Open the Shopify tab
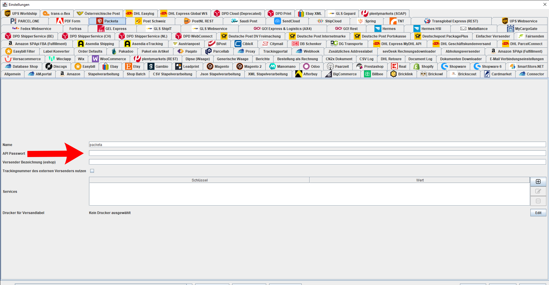The width and height of the screenshot is (549, 285). [x=424, y=66]
